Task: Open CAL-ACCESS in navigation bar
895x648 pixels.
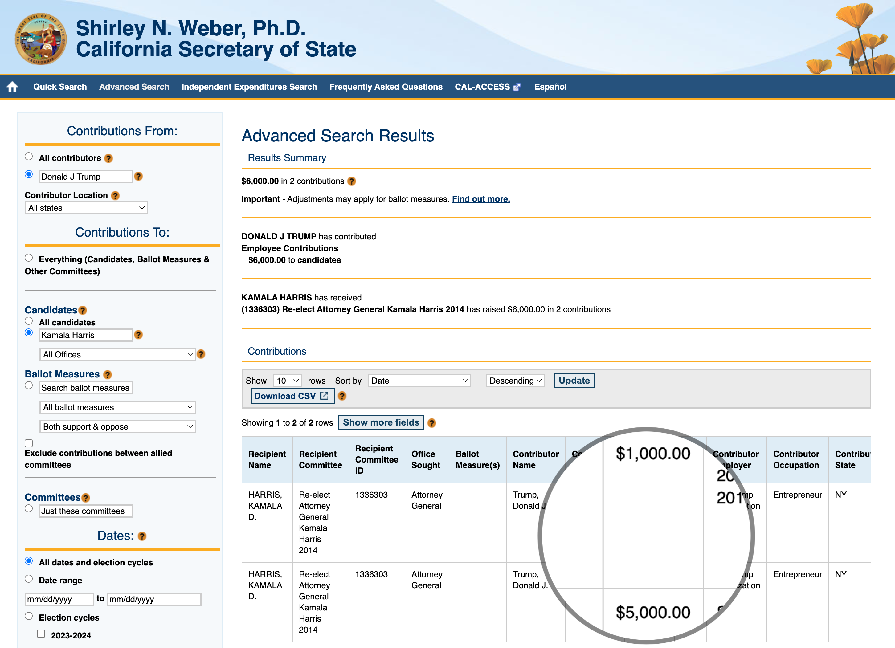Action: [x=482, y=87]
